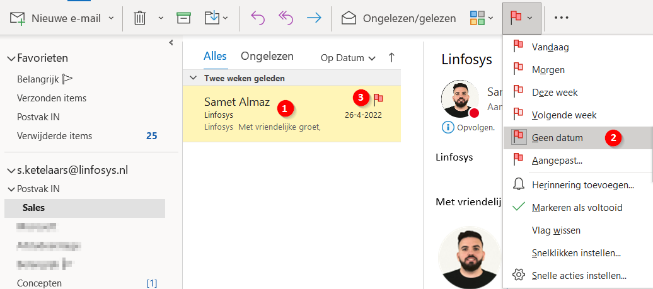Open the Op Datum sort dropdown
The image size is (653, 289).
[348, 58]
